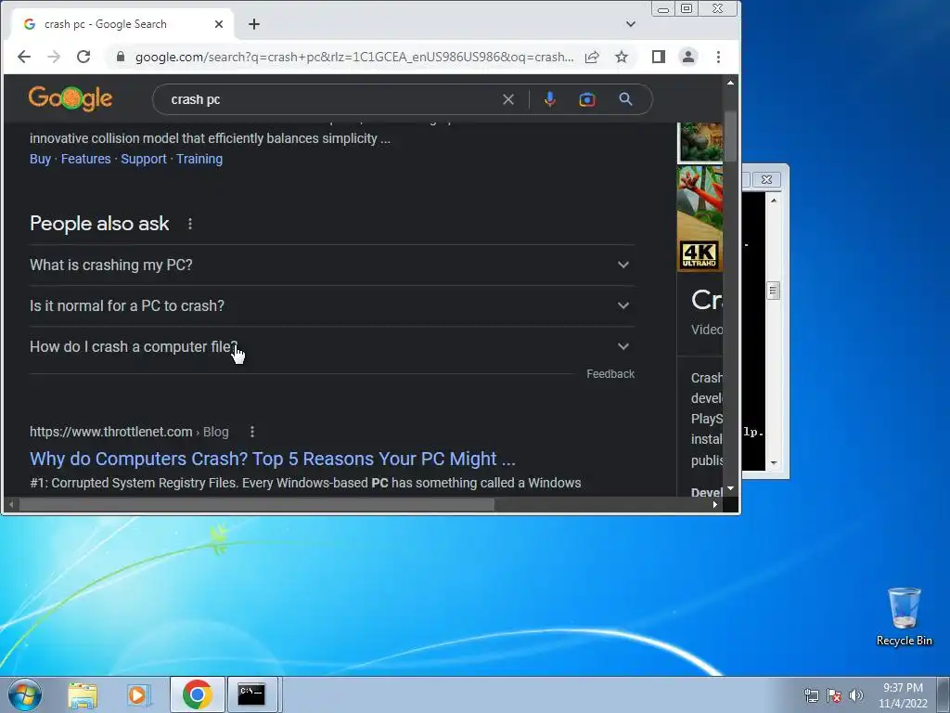Screen dimensions: 950x713
Task: Click the address bar URL
Action: [354, 57]
